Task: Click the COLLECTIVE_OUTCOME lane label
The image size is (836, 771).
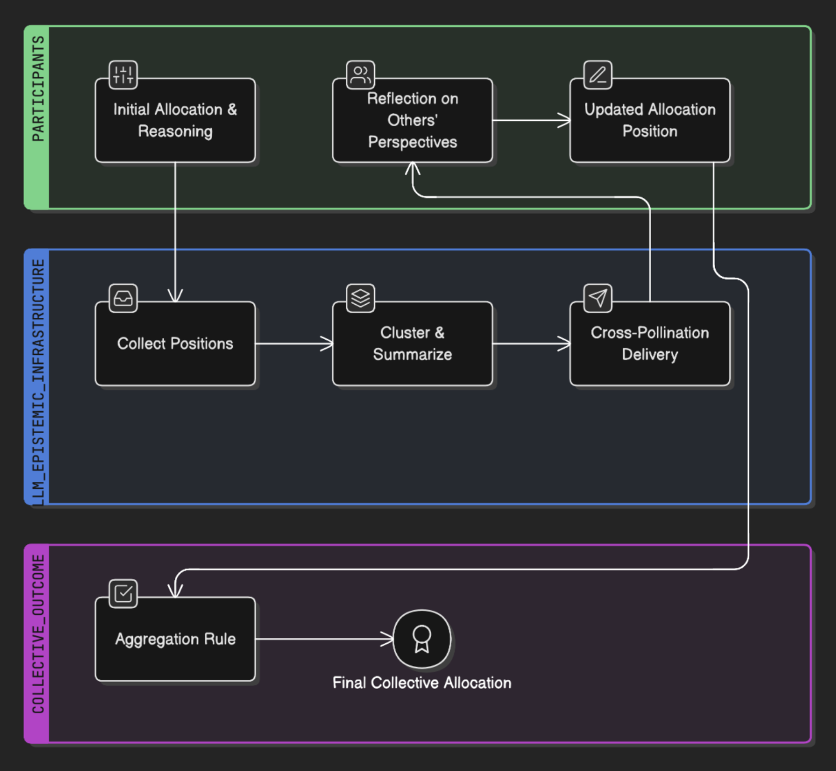Action: coord(38,634)
